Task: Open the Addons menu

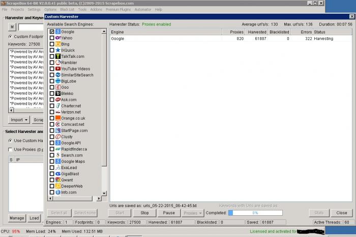Action: (96, 10)
